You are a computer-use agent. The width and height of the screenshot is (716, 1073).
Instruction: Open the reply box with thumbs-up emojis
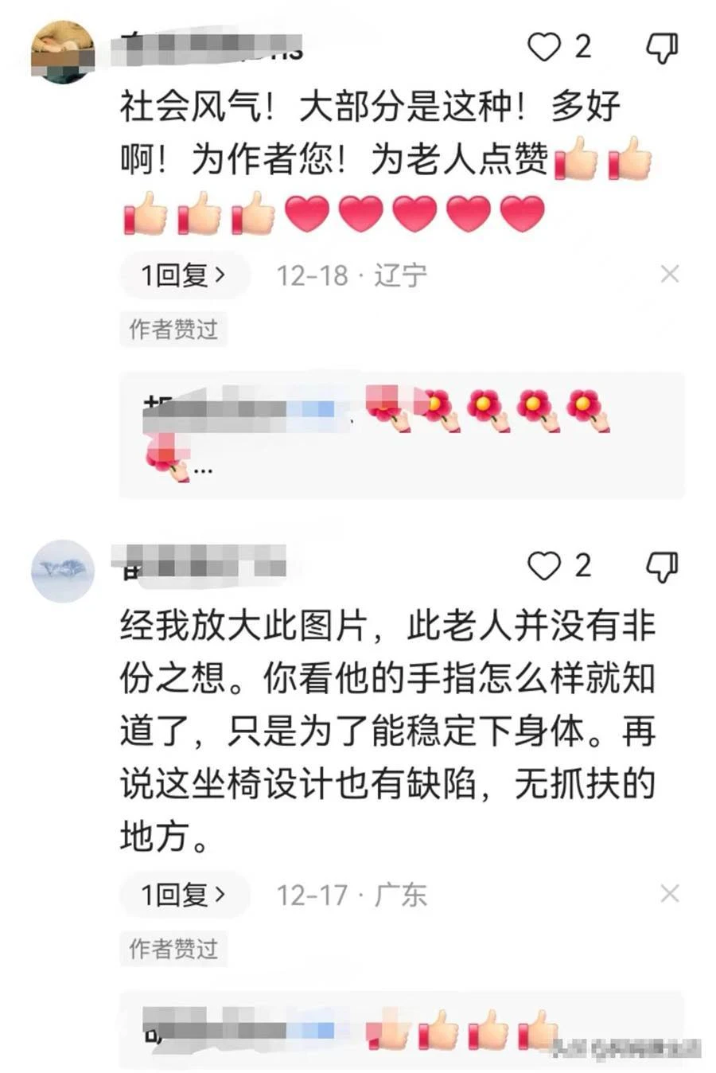tap(402, 1029)
